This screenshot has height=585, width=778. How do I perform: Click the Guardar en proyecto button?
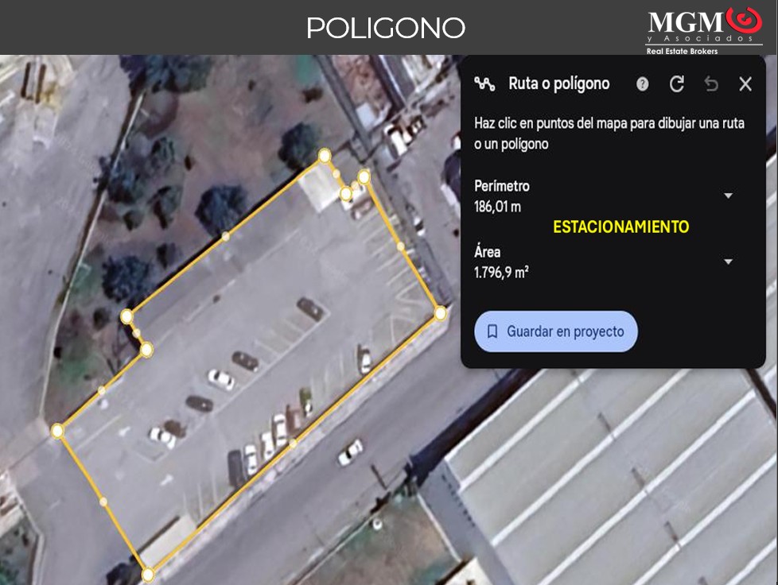click(x=556, y=331)
